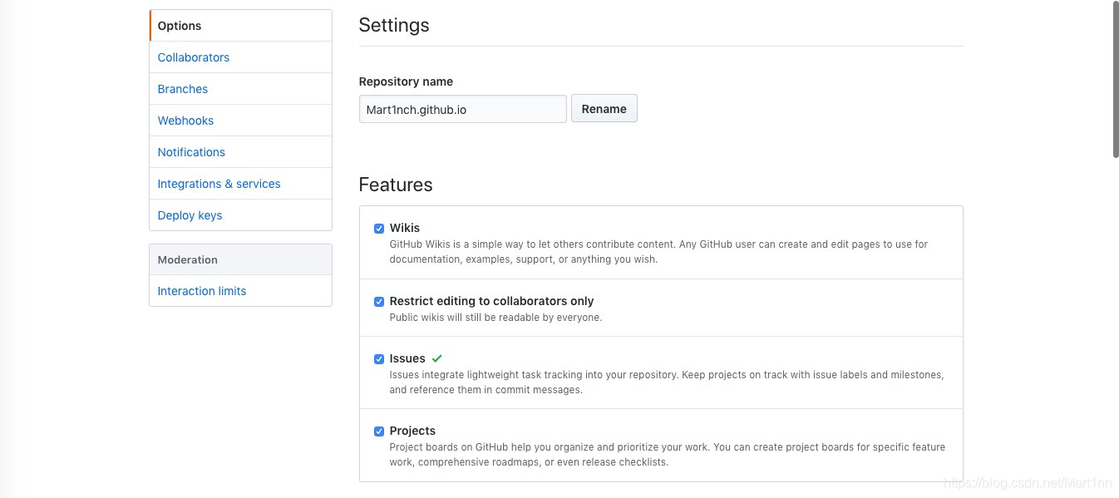The width and height of the screenshot is (1119, 498).
Task: Click the 'Restrict editing to collaborators only' label
Action: (491, 301)
